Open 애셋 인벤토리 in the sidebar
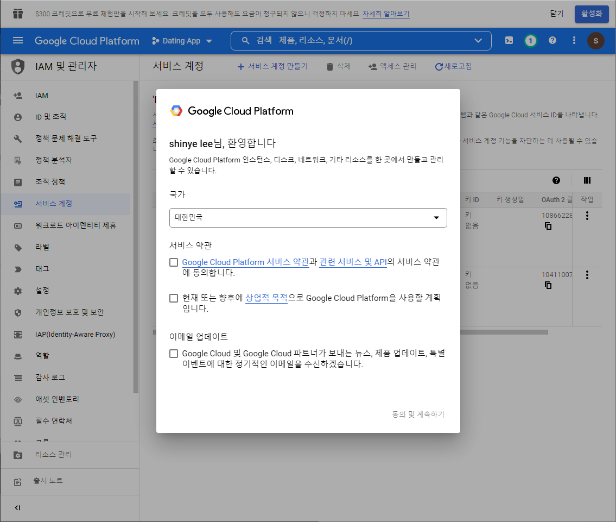616x522 pixels. tap(65, 399)
